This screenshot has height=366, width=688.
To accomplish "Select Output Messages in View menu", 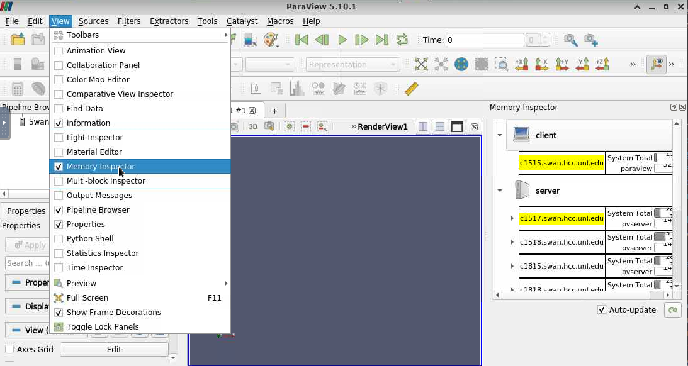I will [140, 196].
